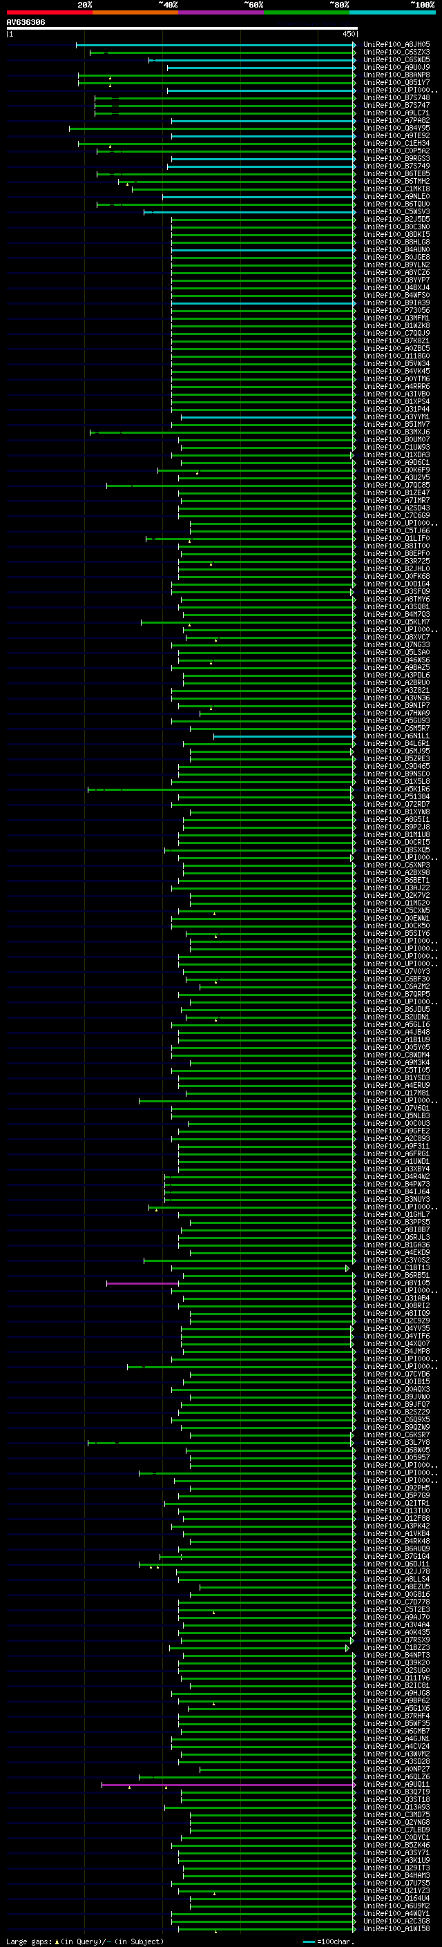Viewport: 442px width, 1947px height.
Task: Select label UniRef100_Q8DKI5
Action: (x=396, y=234)
